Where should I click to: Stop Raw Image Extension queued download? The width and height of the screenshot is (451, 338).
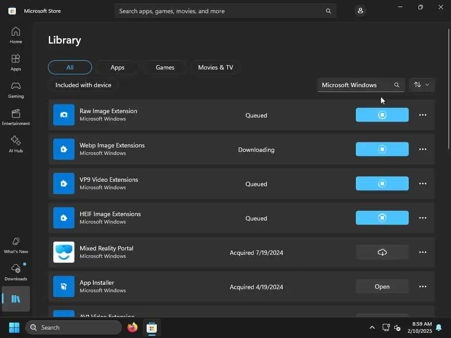[382, 115]
